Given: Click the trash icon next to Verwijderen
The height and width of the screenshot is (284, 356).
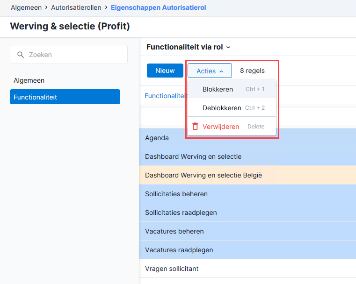Looking at the screenshot, I should (195, 126).
